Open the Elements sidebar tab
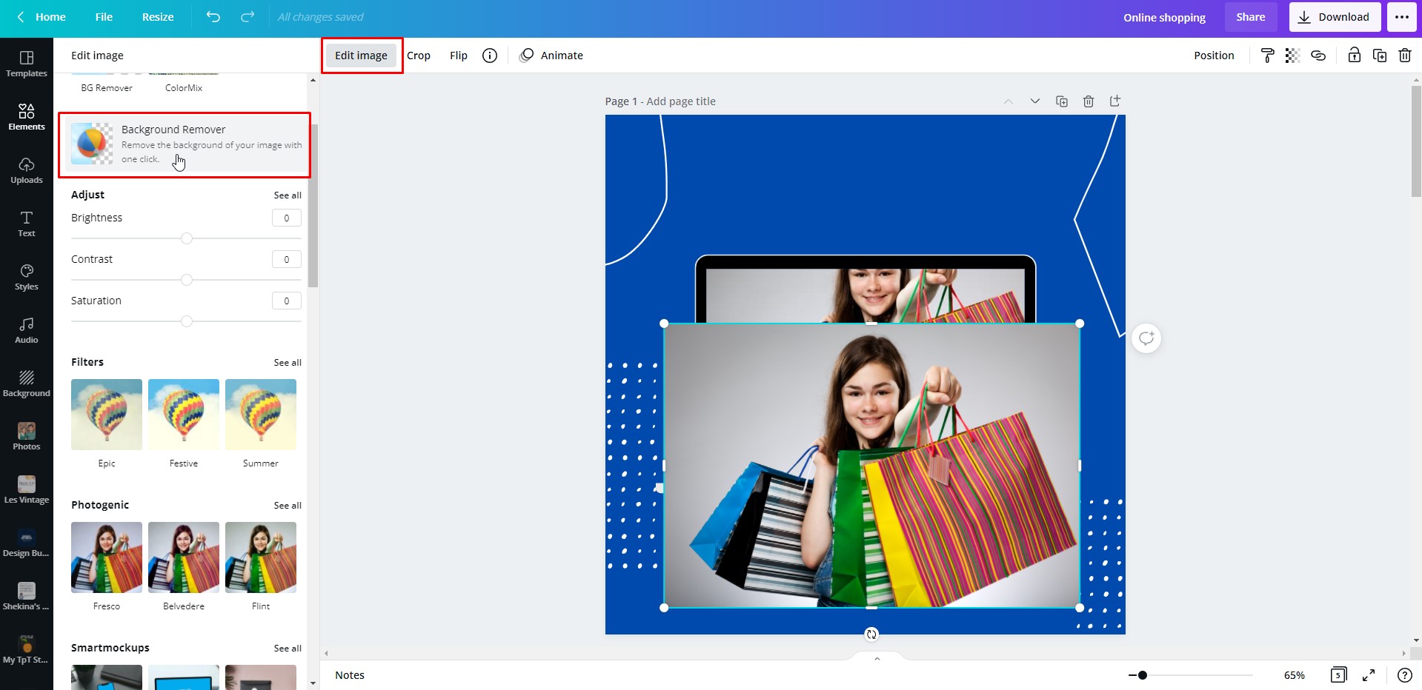 coord(27,118)
